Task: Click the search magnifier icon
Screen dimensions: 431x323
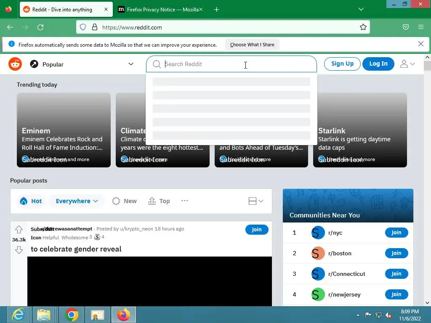Action: 157,64
